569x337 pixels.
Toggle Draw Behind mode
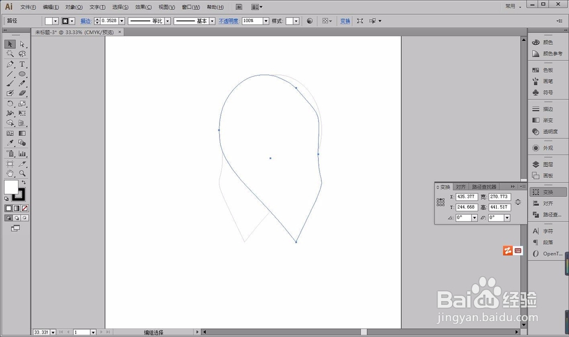coord(17,218)
